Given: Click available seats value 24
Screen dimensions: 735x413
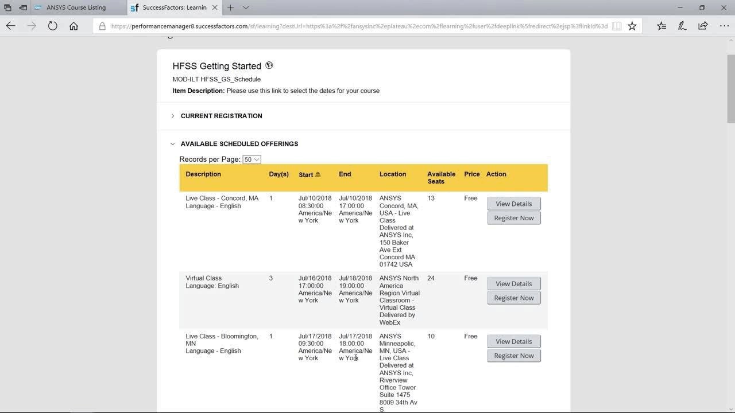Looking at the screenshot, I should click(x=431, y=278).
